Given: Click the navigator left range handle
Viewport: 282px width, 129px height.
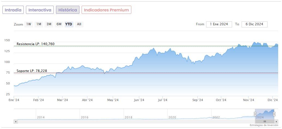Looking at the screenshot, I should [x=255, y=114].
